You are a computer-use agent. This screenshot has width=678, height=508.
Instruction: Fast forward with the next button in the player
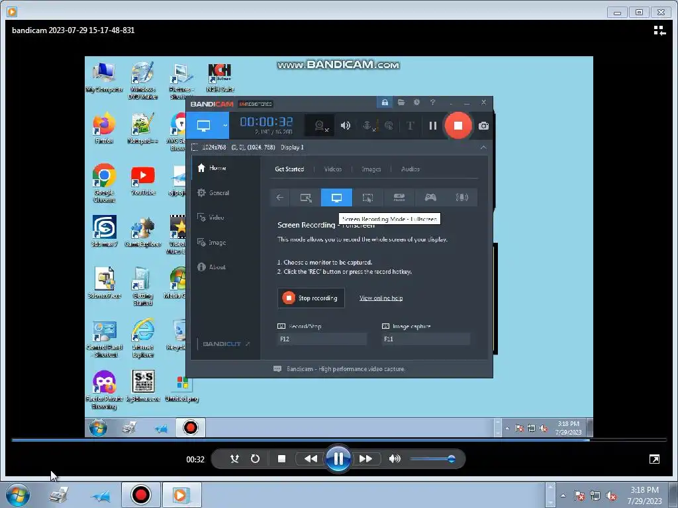pos(365,459)
